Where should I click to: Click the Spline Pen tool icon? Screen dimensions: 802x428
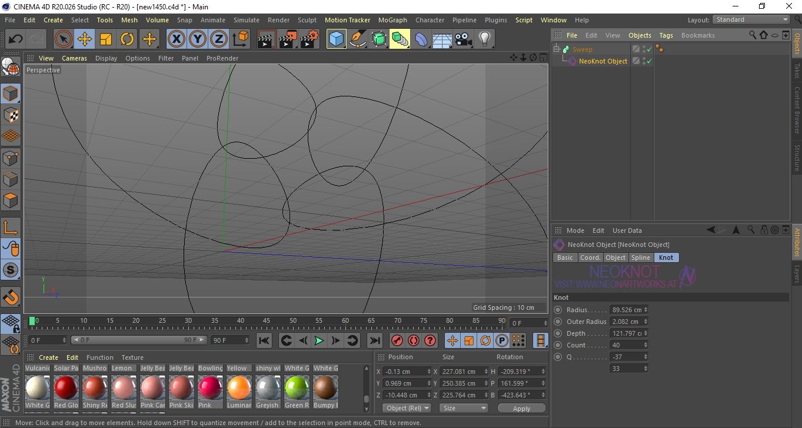pyautogui.click(x=357, y=39)
